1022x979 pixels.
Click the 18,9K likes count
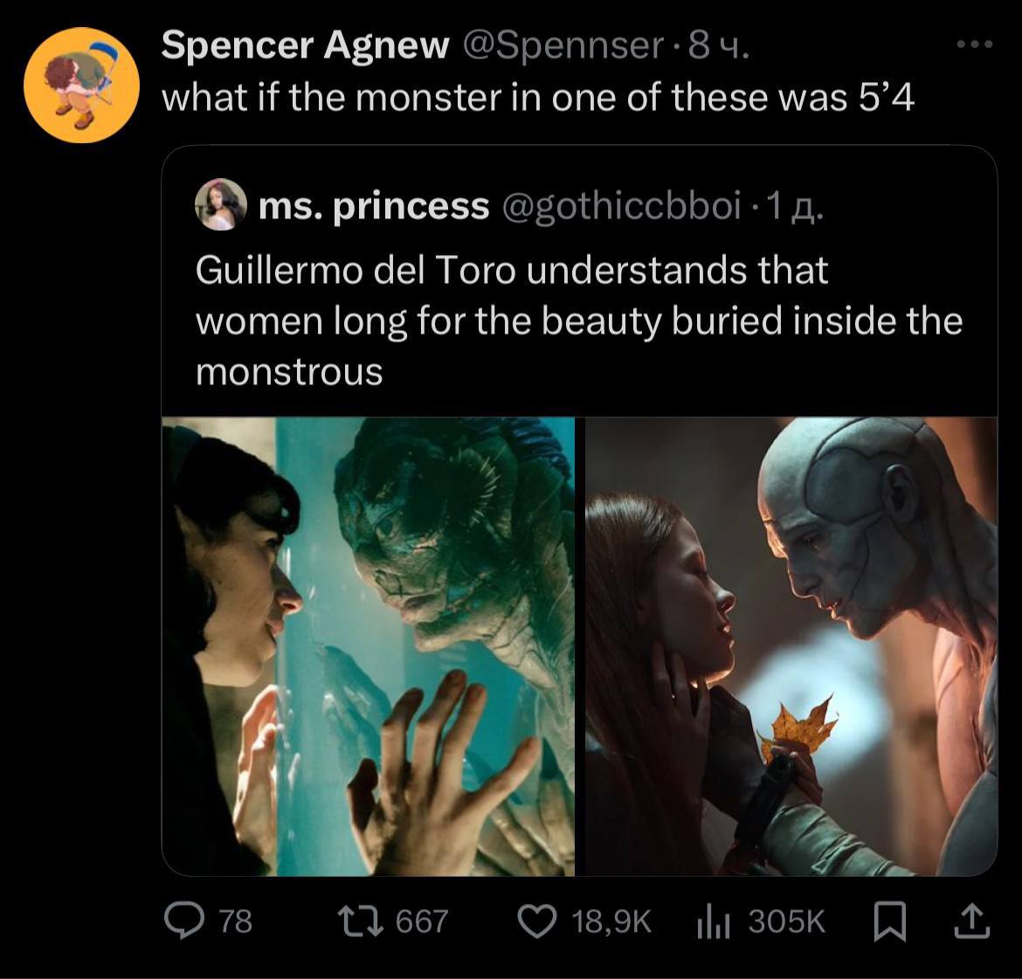[x=611, y=921]
